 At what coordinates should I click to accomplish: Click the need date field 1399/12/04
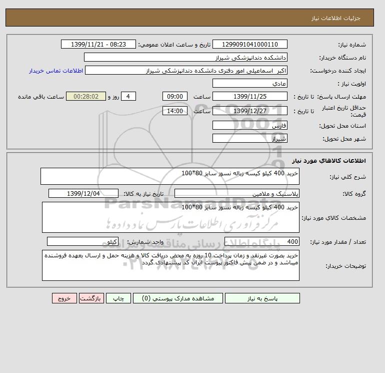click(83, 193)
